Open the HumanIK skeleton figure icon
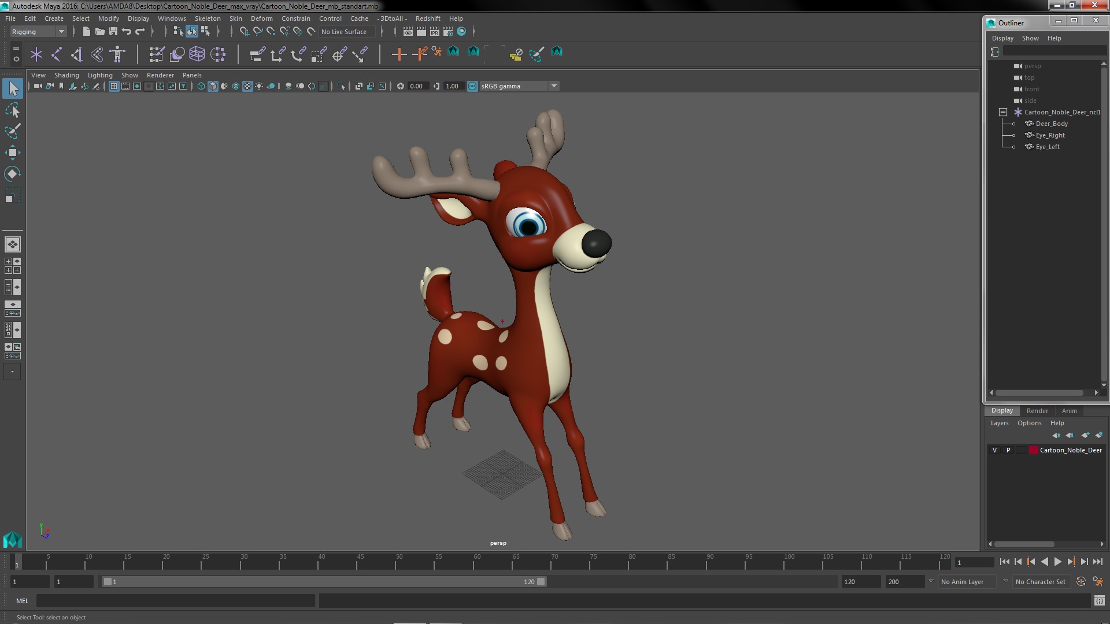Image resolution: width=1110 pixels, height=624 pixels. click(117, 54)
